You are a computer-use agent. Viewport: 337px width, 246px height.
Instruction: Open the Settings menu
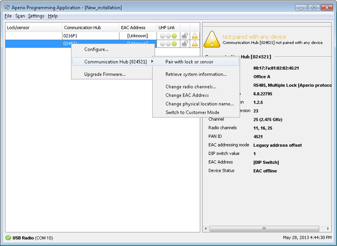pyautogui.click(x=36, y=16)
